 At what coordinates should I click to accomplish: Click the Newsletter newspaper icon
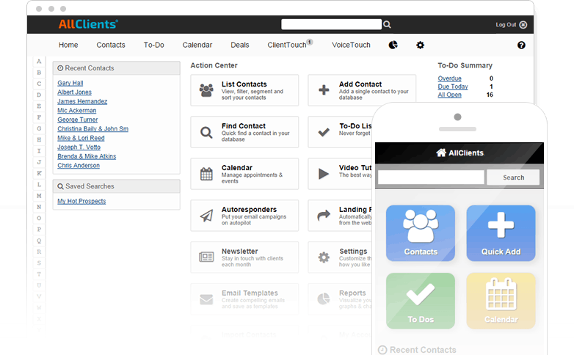[206, 257]
